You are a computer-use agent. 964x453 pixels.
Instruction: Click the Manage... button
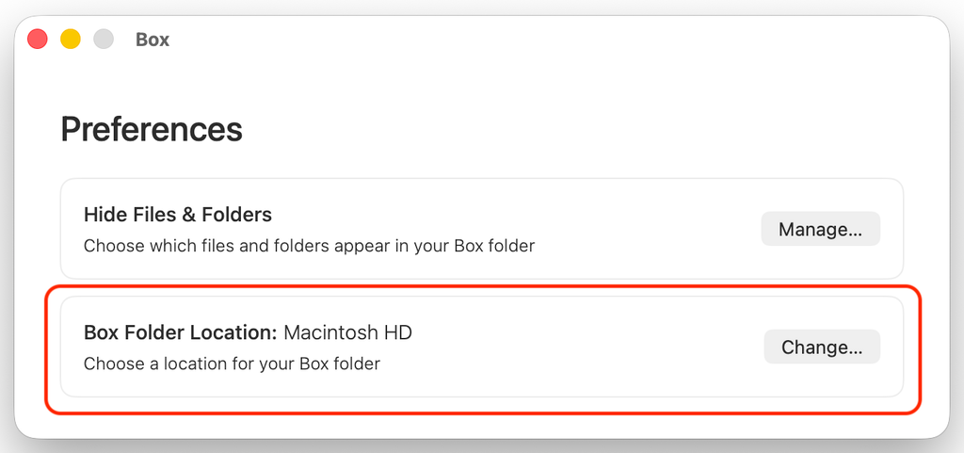[820, 229]
